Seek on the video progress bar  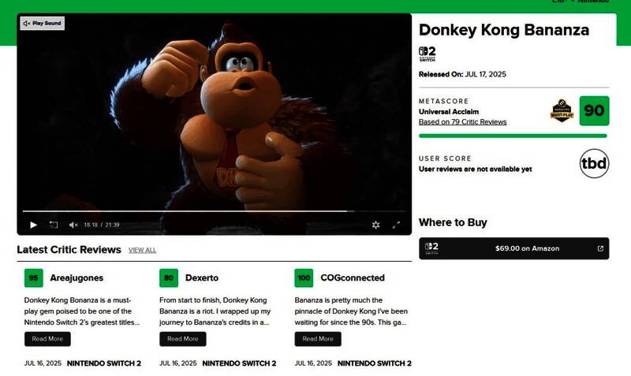click(x=214, y=210)
